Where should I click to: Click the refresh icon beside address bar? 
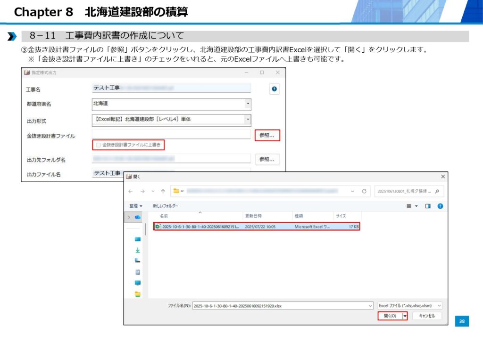point(364,191)
